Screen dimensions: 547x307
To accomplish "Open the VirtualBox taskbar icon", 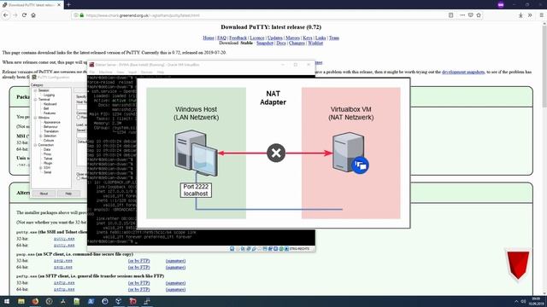I will pyautogui.click(x=119, y=301).
